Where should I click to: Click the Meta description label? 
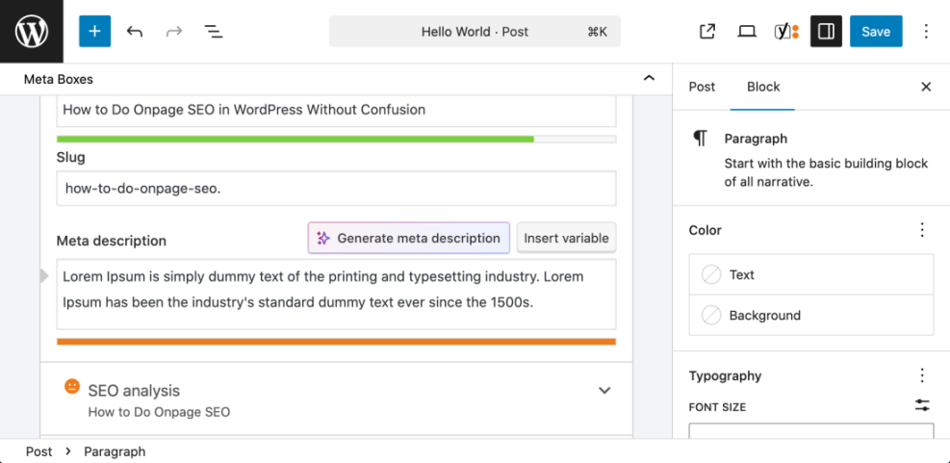coord(112,241)
